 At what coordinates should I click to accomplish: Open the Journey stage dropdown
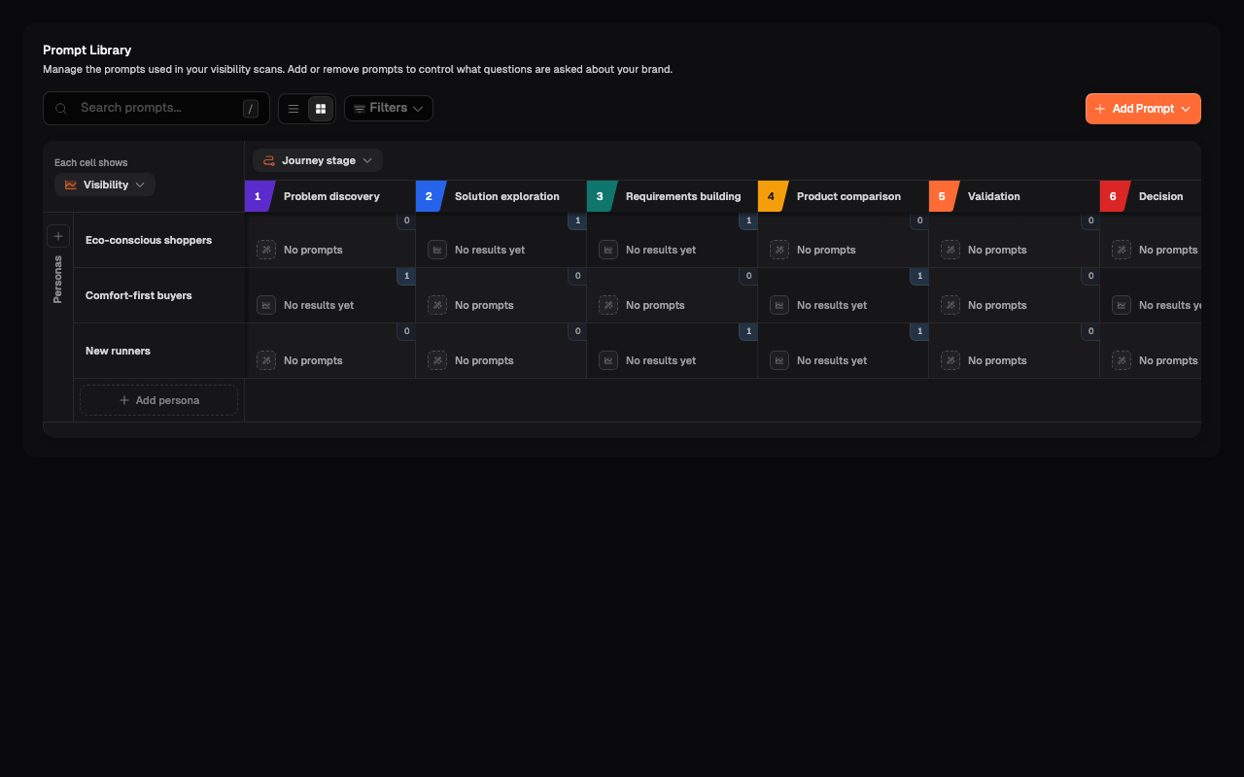pos(318,160)
